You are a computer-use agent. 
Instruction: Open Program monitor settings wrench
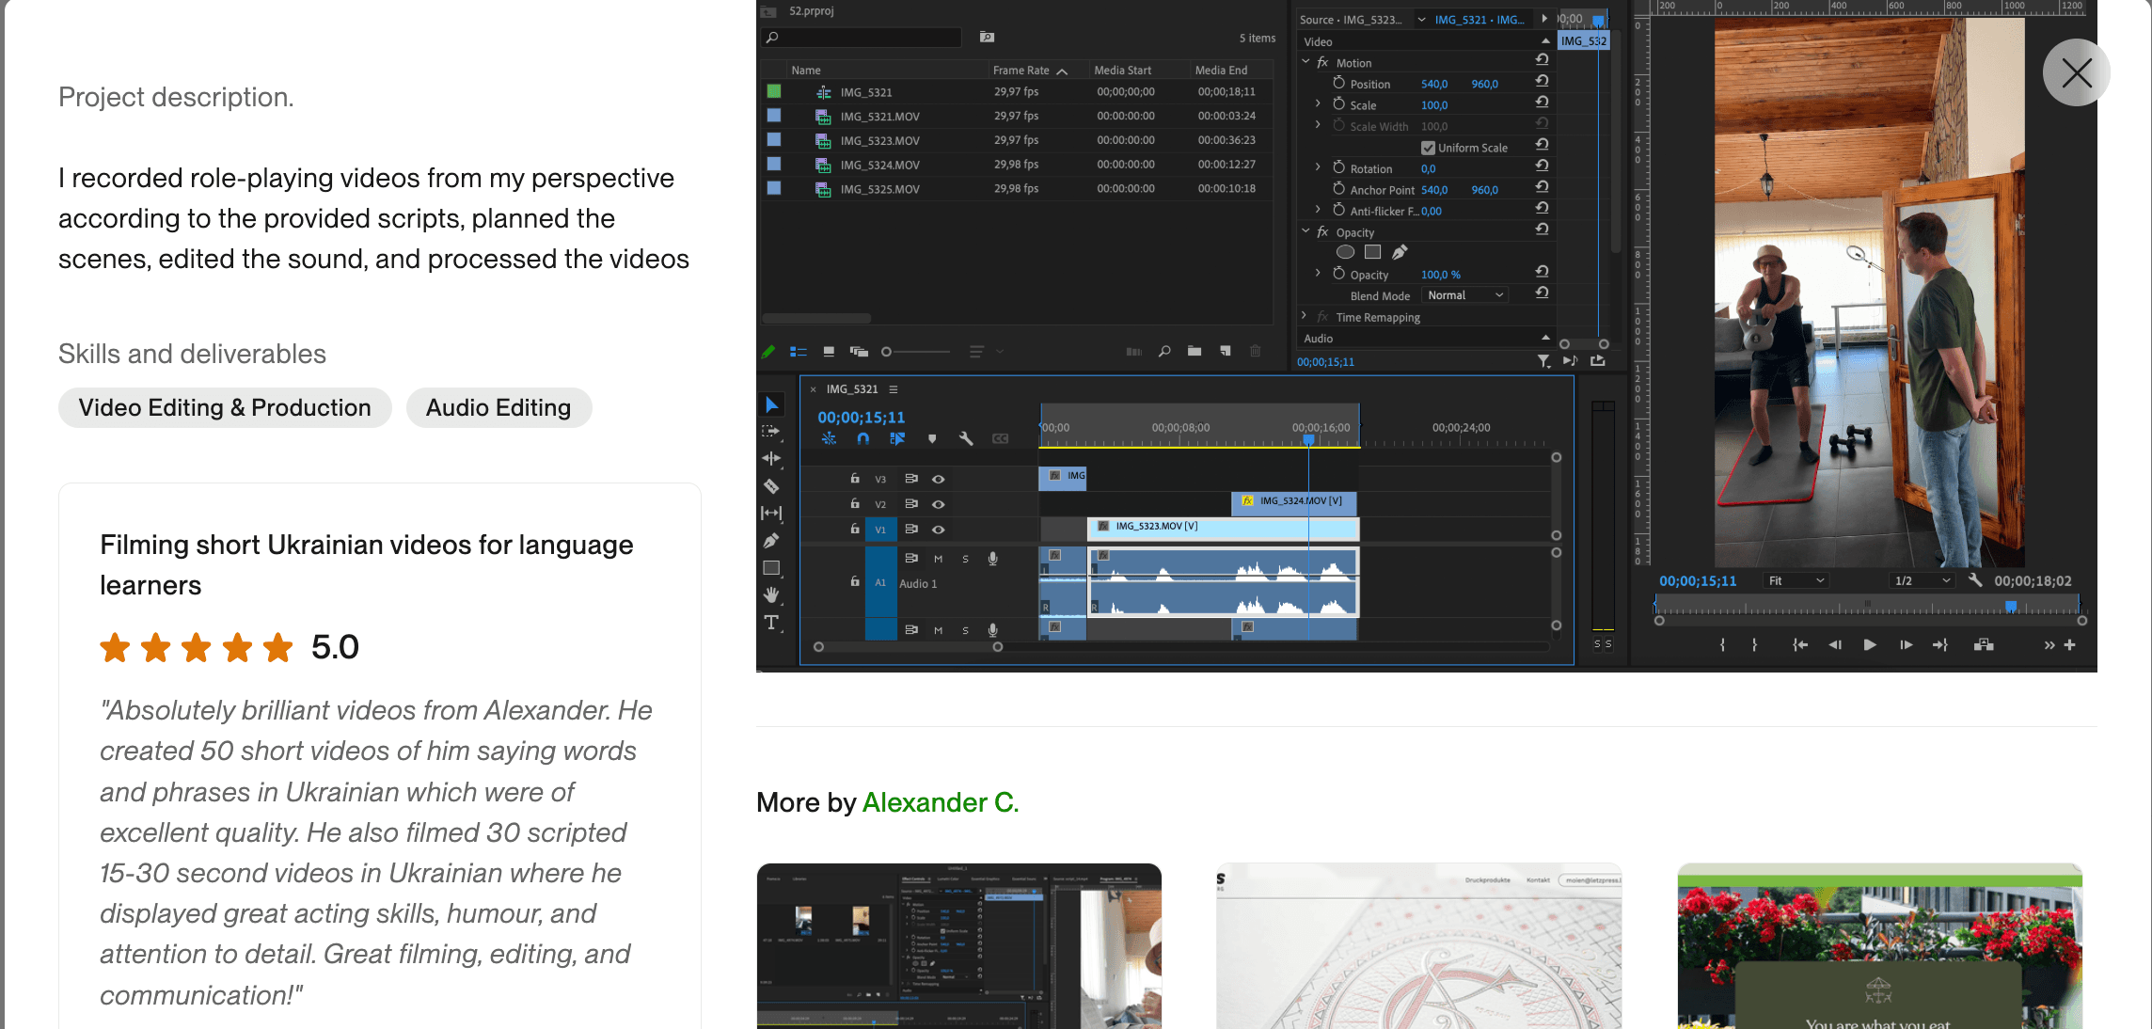1975,580
